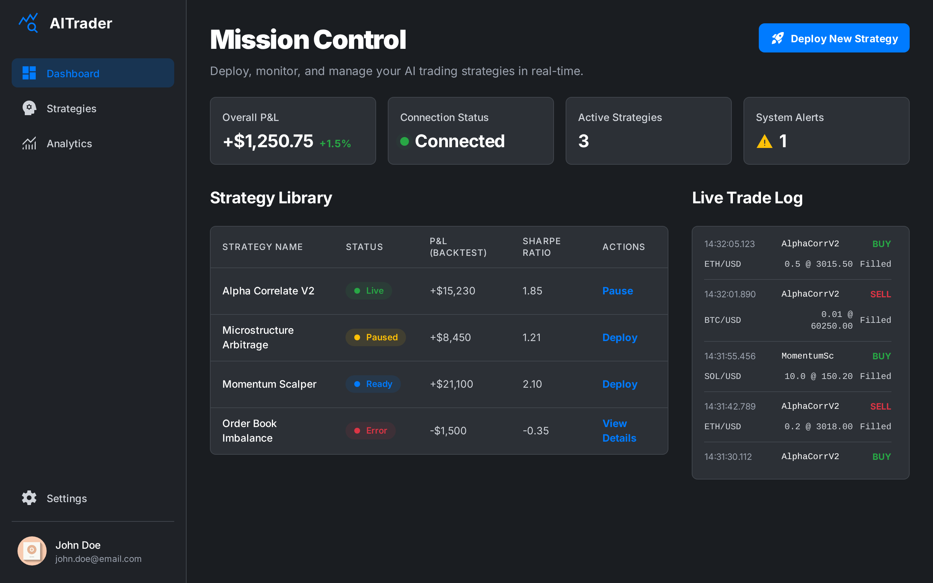Select the Active Strategies summary card
The width and height of the screenshot is (933, 583).
pos(648,131)
